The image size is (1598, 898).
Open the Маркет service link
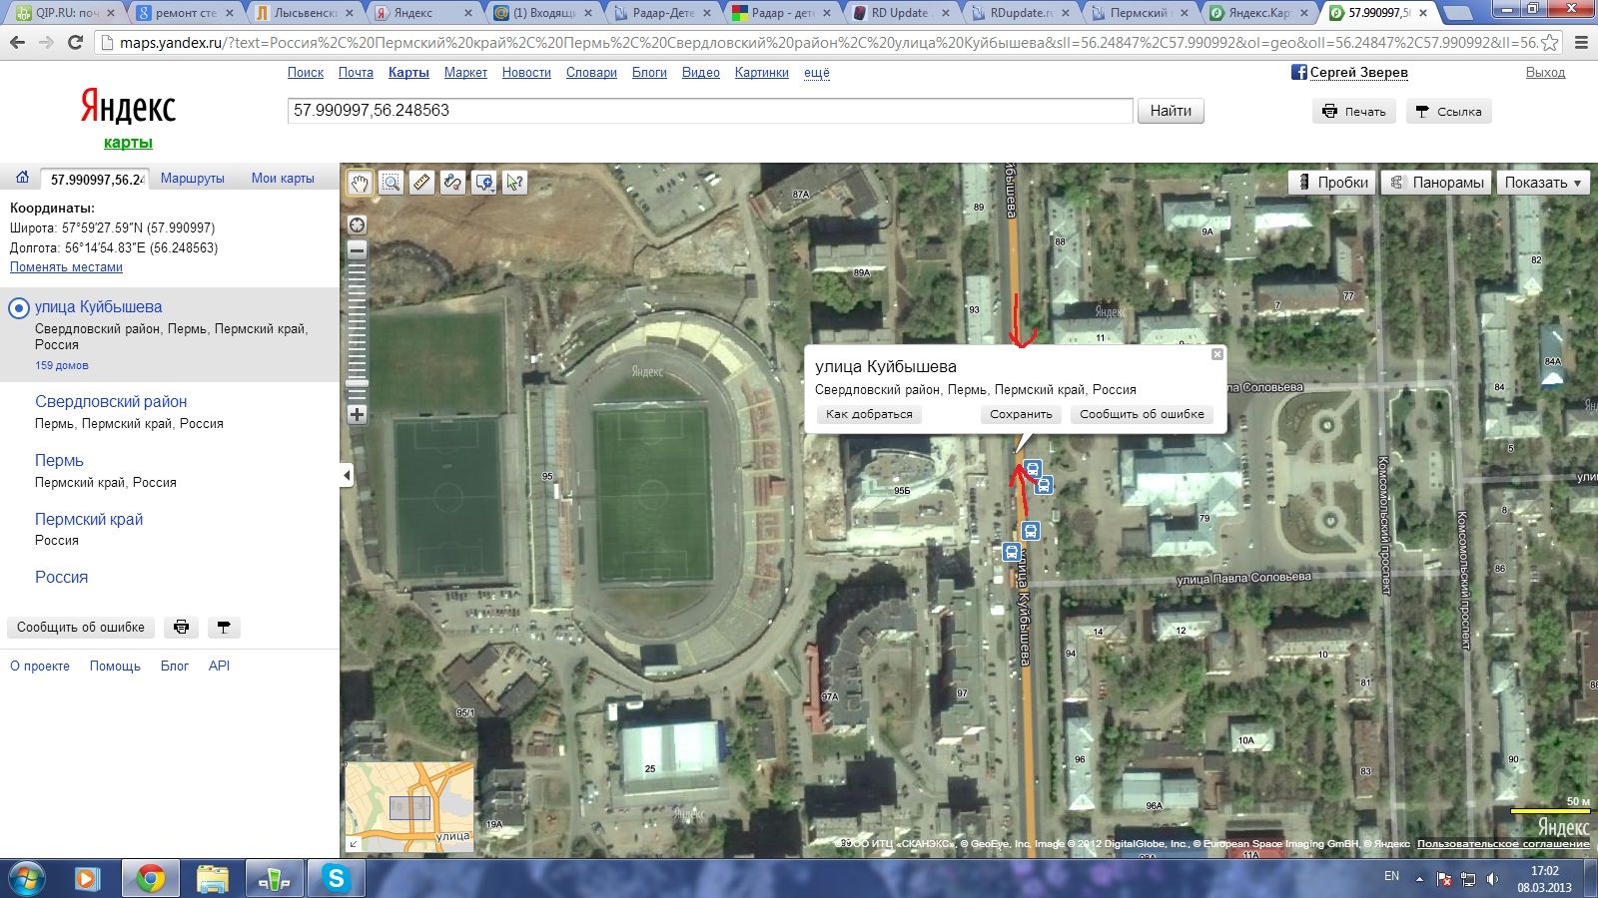coord(465,73)
